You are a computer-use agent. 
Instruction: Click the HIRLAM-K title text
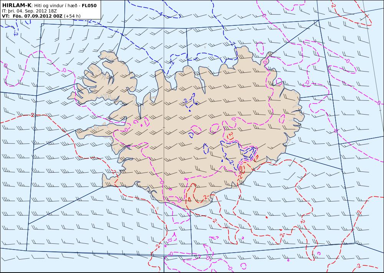[x=17, y=5]
